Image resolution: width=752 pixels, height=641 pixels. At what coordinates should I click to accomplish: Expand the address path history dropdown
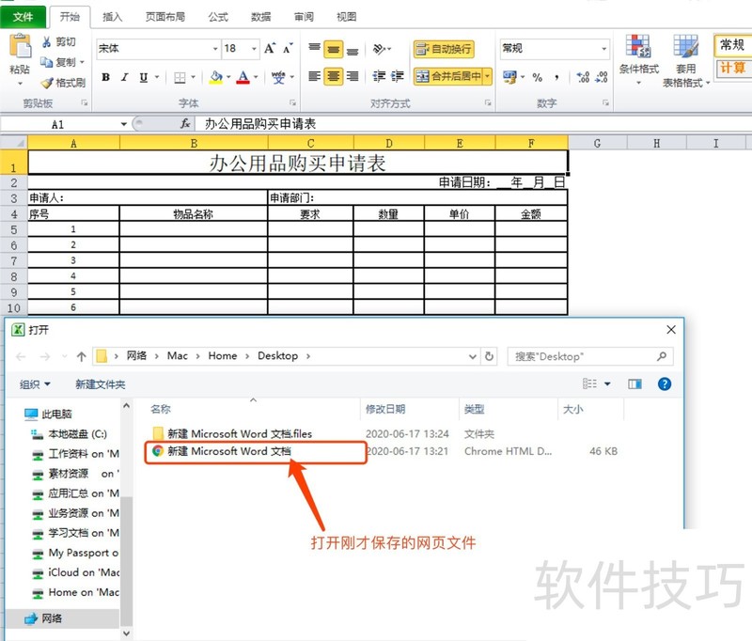tap(473, 356)
